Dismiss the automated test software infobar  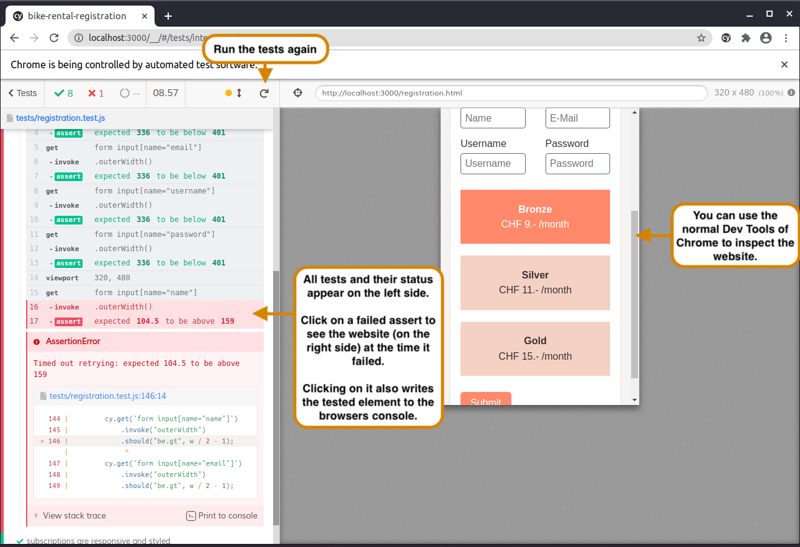784,64
